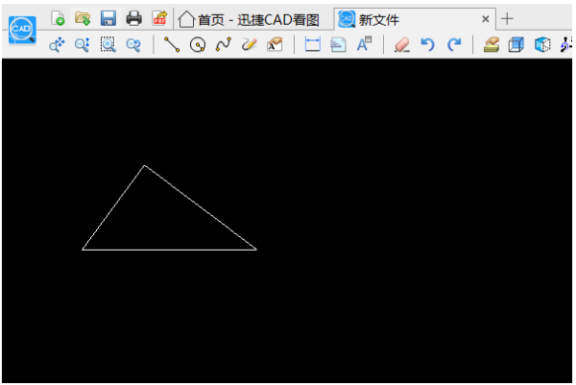Choose the circle drawing tool
Image resolution: width=576 pixels, height=385 pixels.
coord(198,44)
